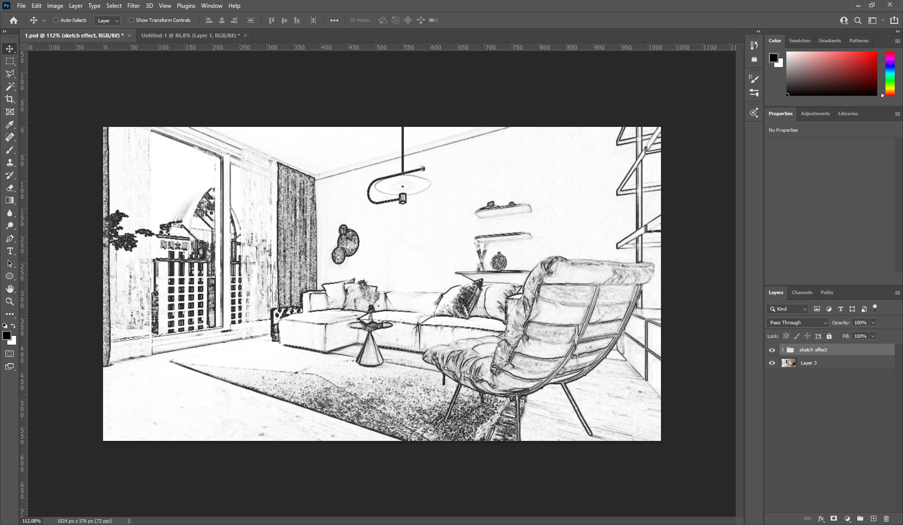Select the Blur tool

10,213
